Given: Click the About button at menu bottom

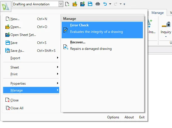Looking at the screenshot, I should [x=129, y=117].
